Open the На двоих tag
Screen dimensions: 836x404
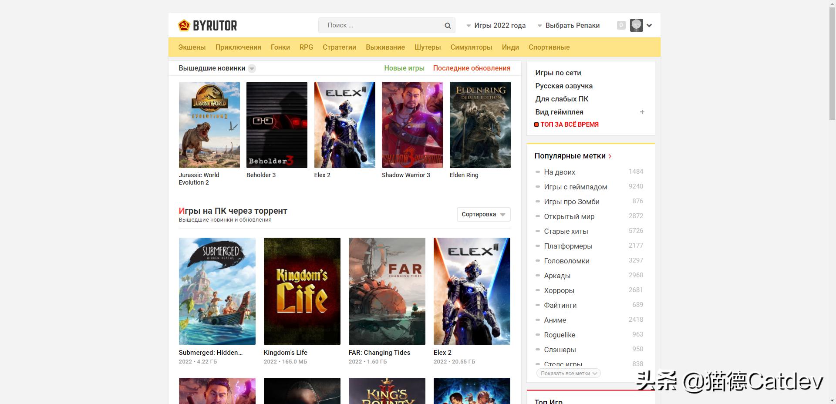[x=560, y=172]
